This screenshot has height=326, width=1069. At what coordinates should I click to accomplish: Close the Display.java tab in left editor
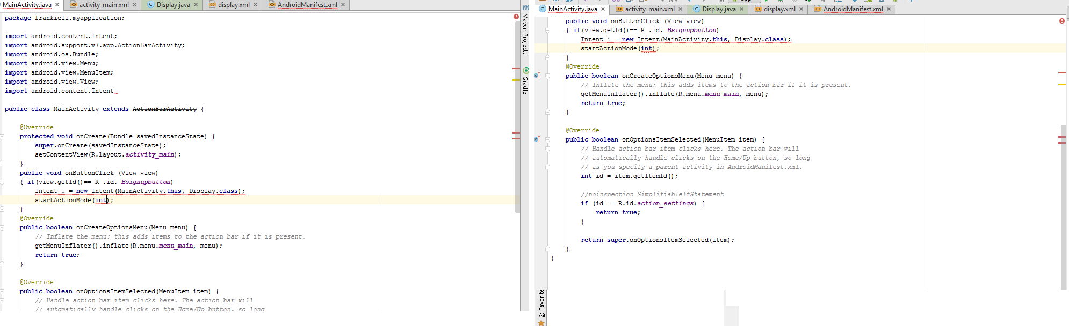coord(196,5)
